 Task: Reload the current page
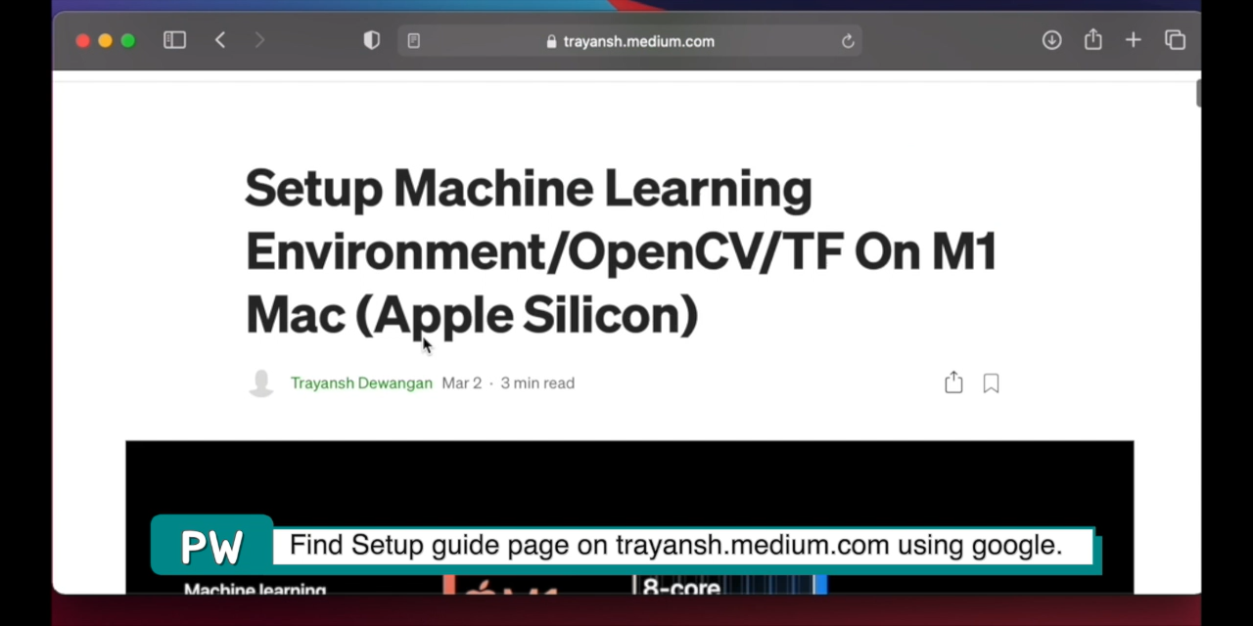[x=848, y=41]
